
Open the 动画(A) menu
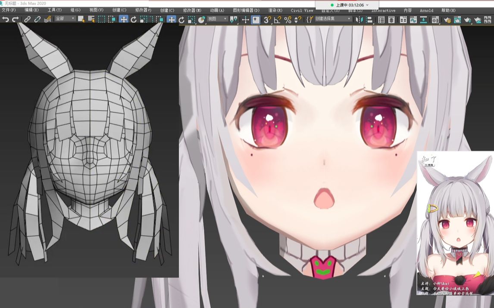point(217,10)
